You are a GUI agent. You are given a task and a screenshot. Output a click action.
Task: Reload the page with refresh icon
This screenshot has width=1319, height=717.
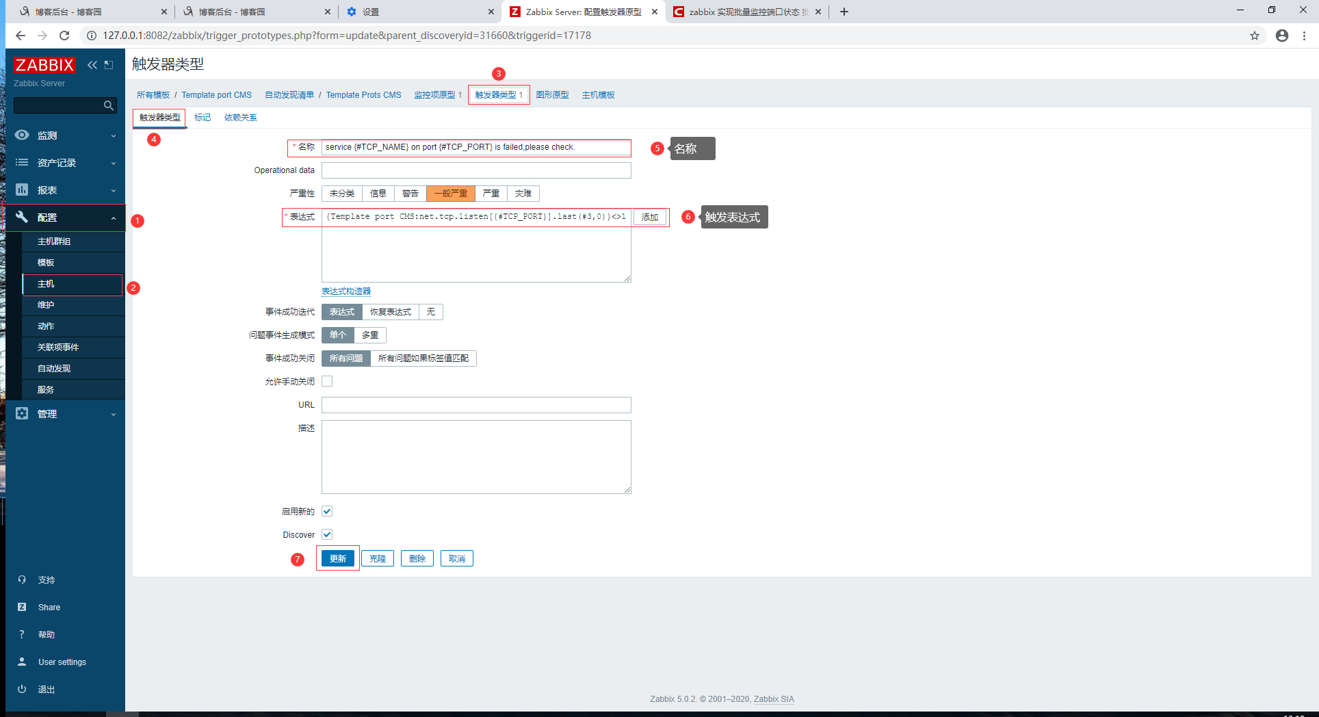pos(64,36)
